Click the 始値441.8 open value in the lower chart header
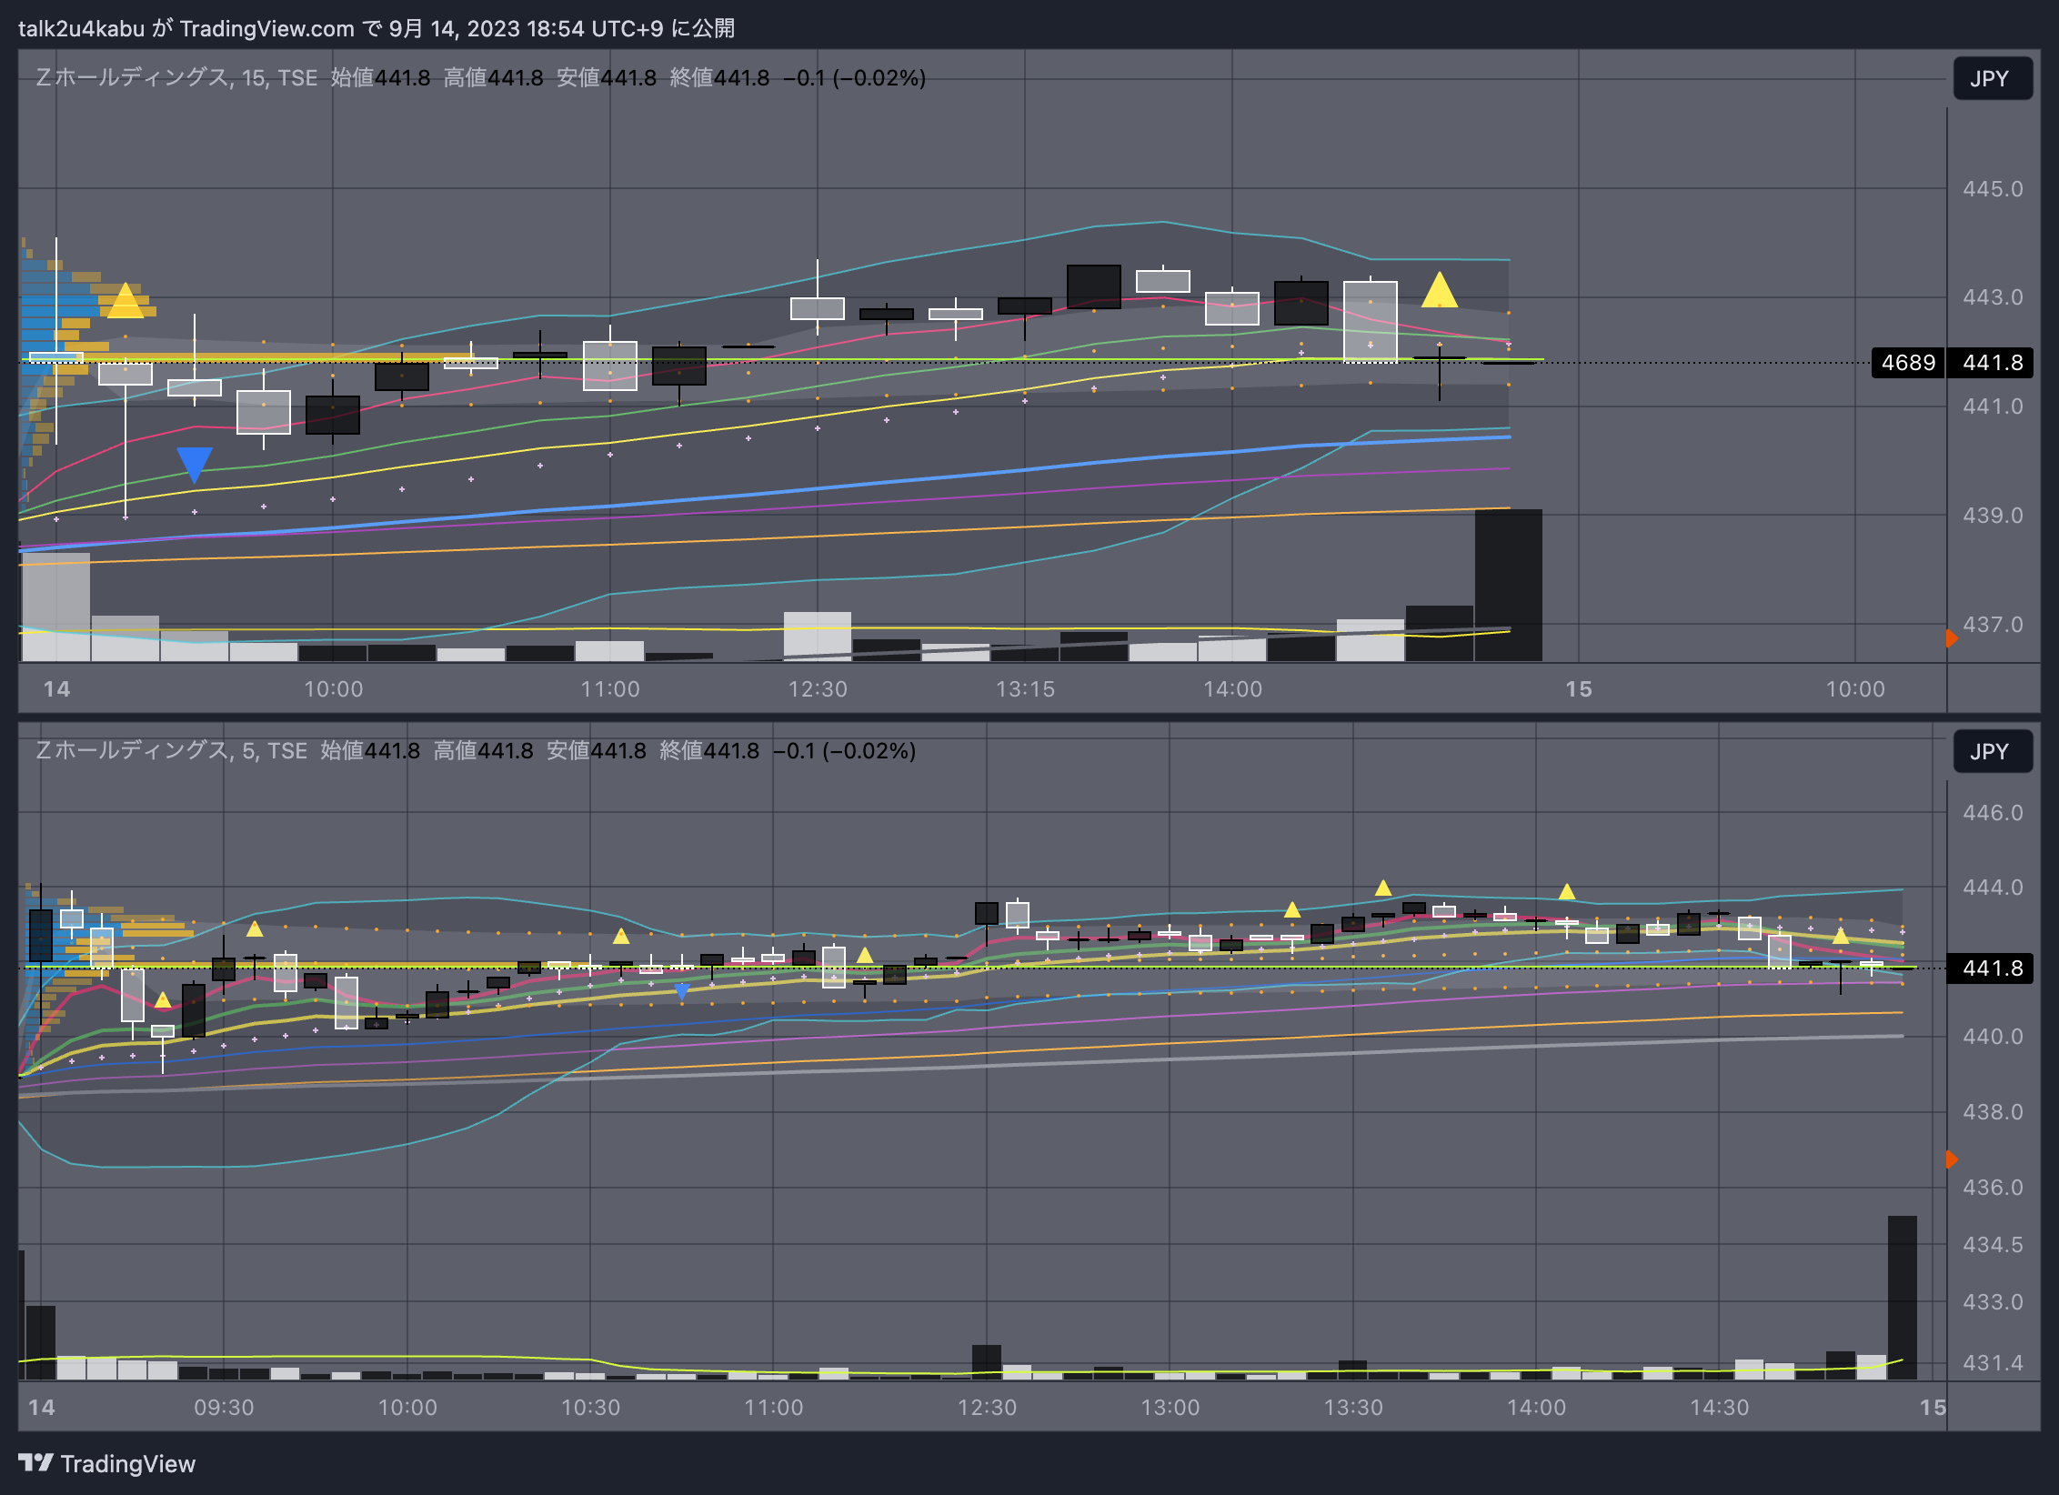The width and height of the screenshot is (2059, 1495). 370,750
